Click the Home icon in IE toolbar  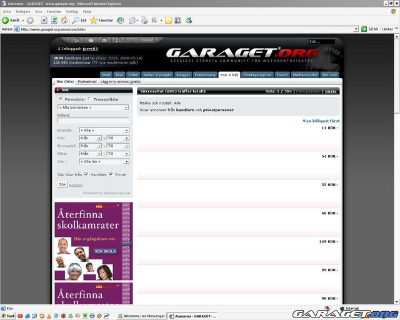click(x=63, y=20)
